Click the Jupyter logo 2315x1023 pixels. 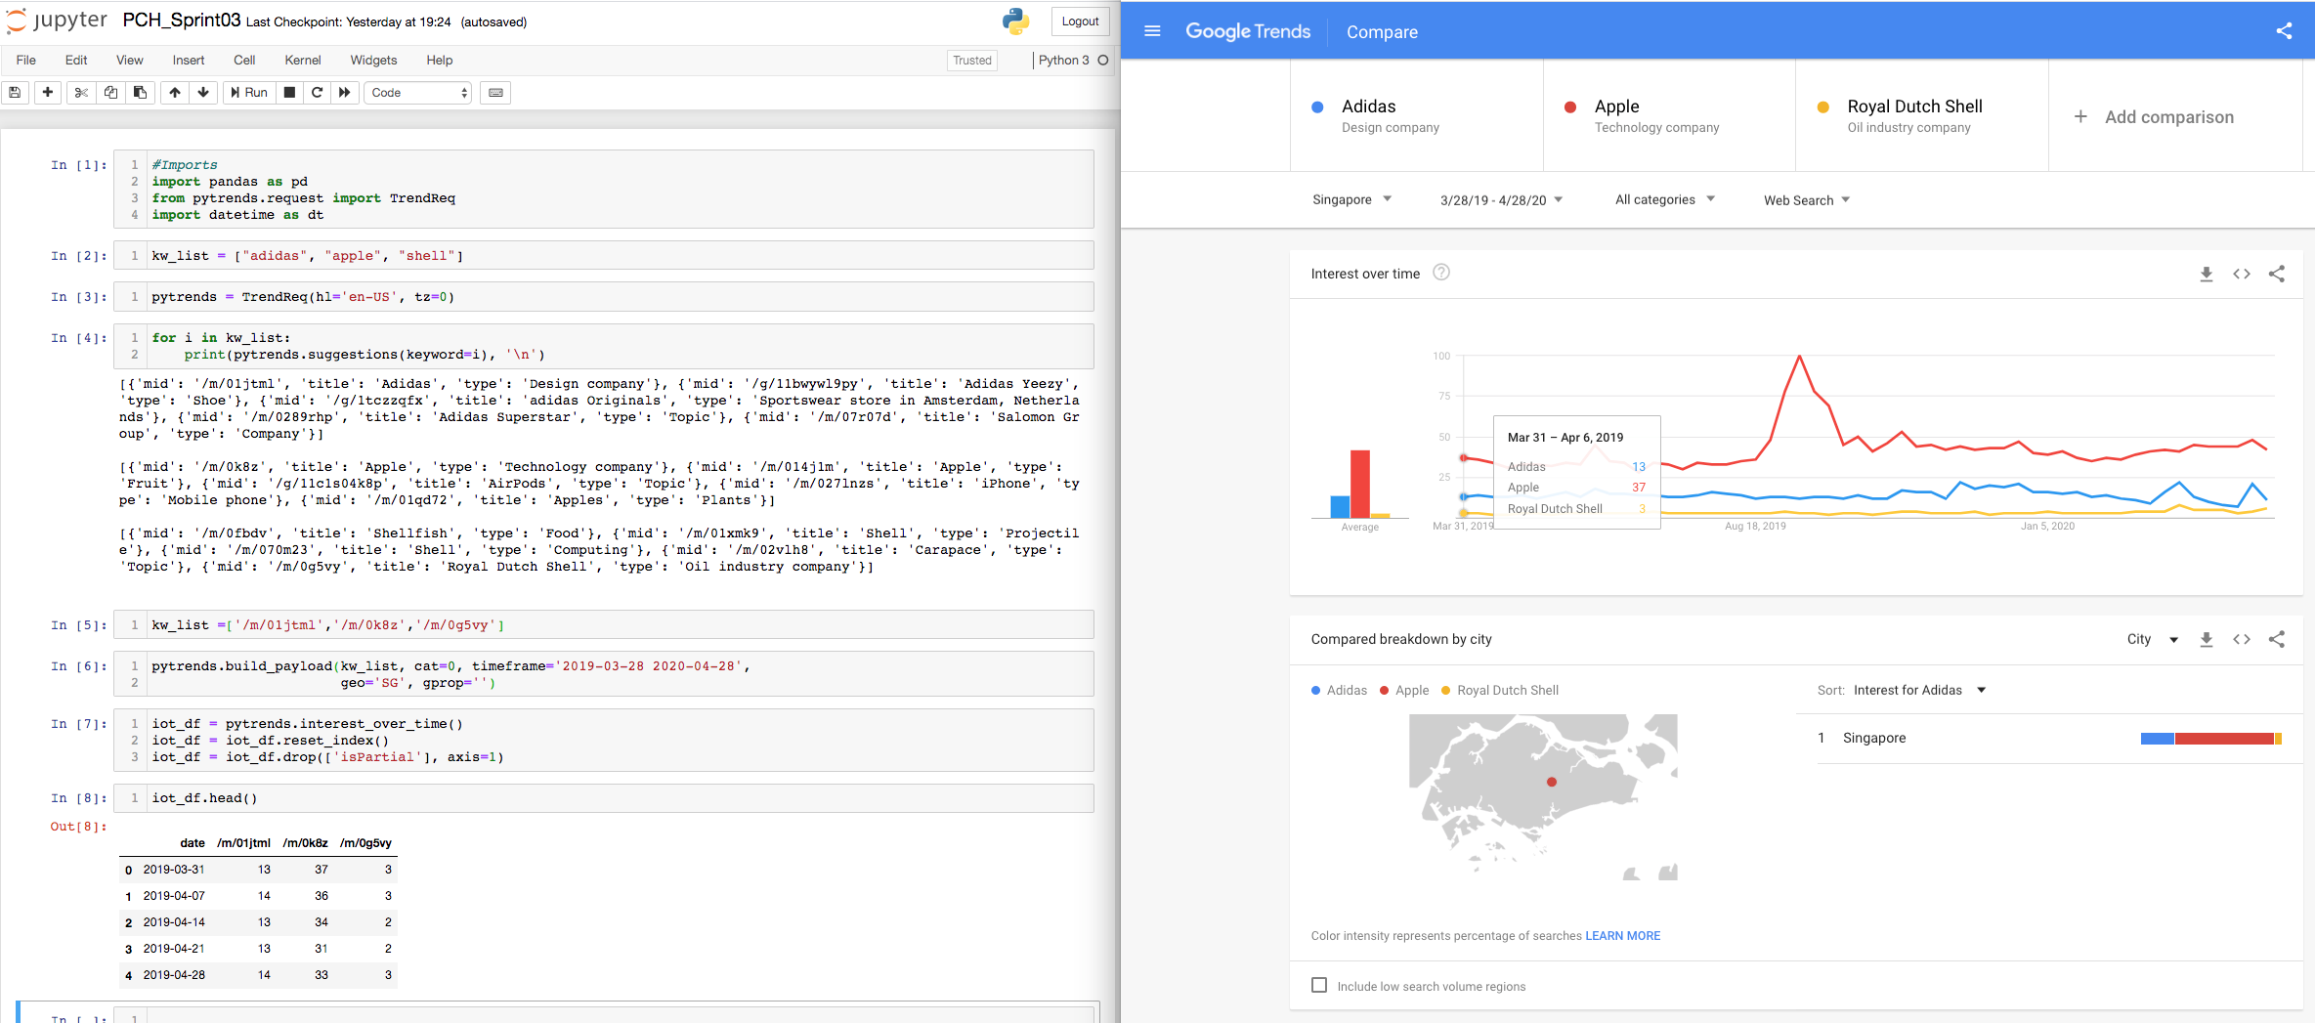click(57, 21)
